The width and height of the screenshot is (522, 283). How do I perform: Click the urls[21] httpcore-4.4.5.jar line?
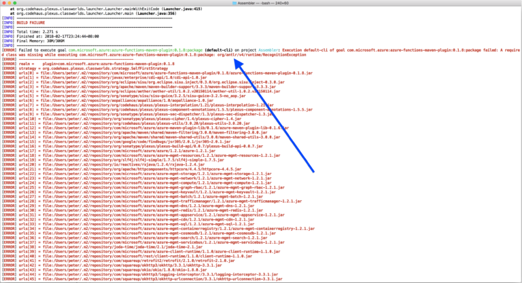(122, 169)
